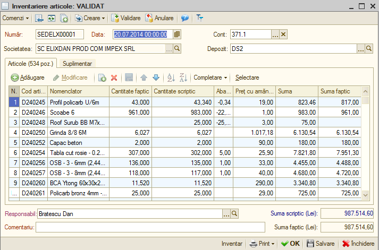Clear the Cont field with X icon
This screenshot has width=379, height=250.
pyautogui.click(x=283, y=35)
